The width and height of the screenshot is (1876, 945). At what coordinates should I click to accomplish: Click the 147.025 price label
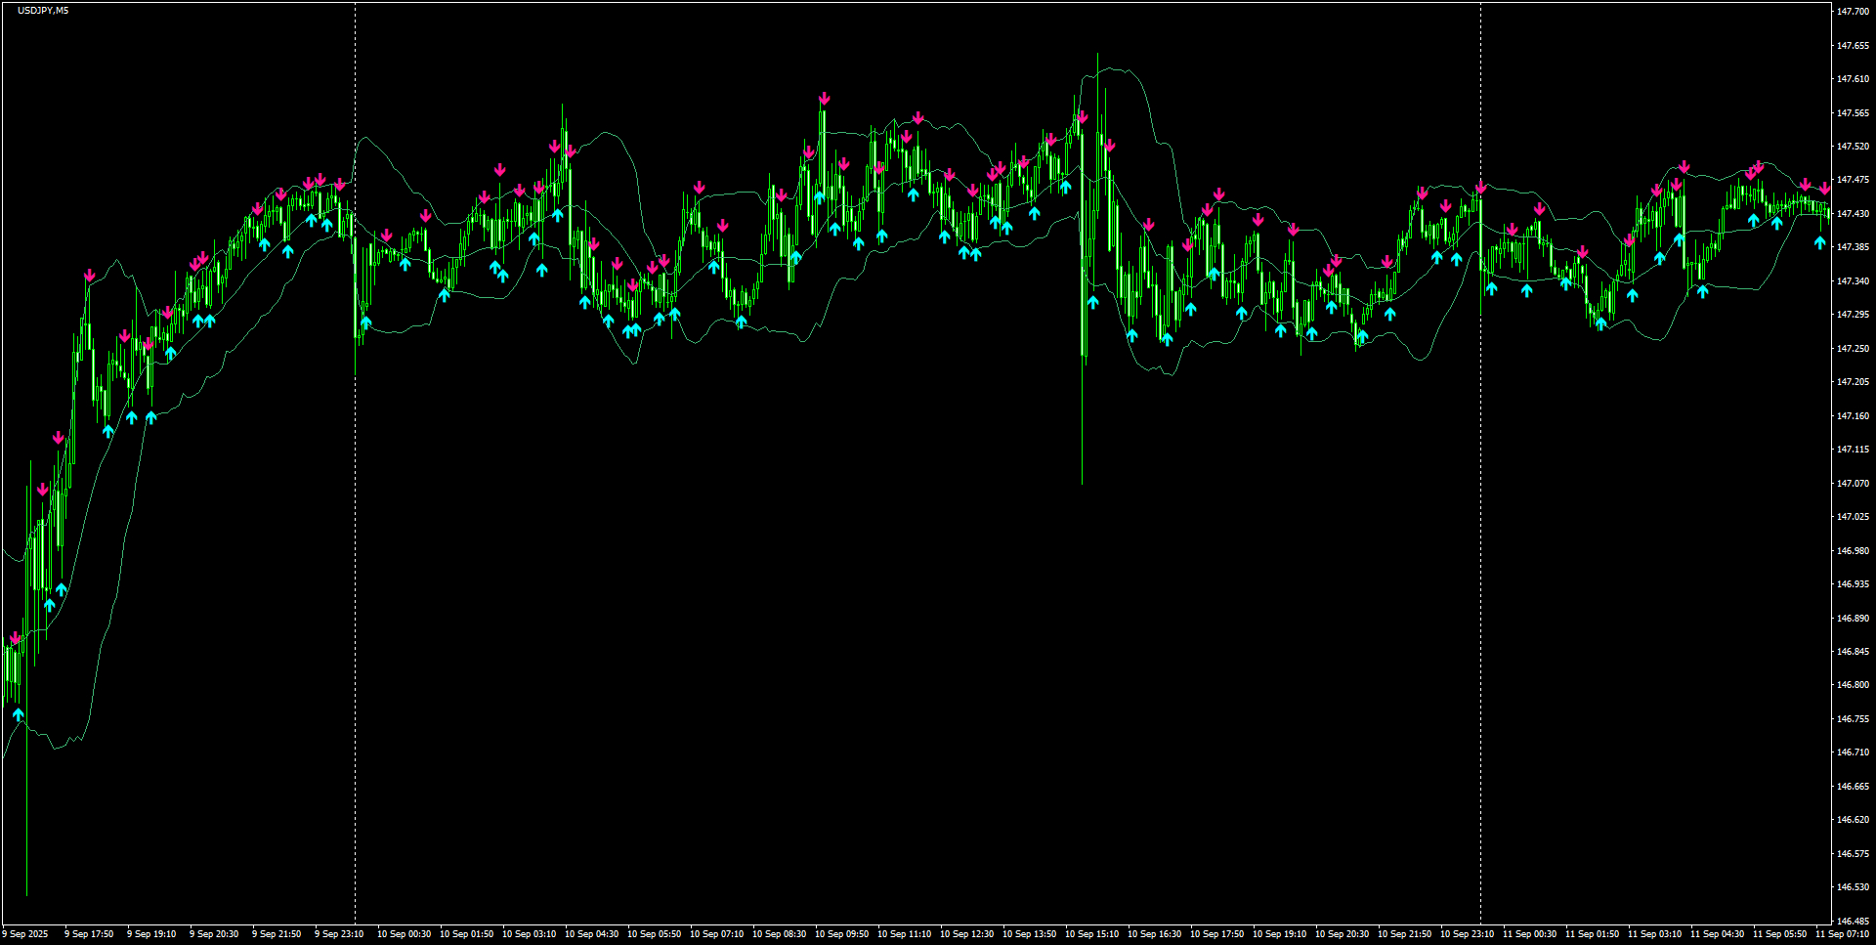1853,517
